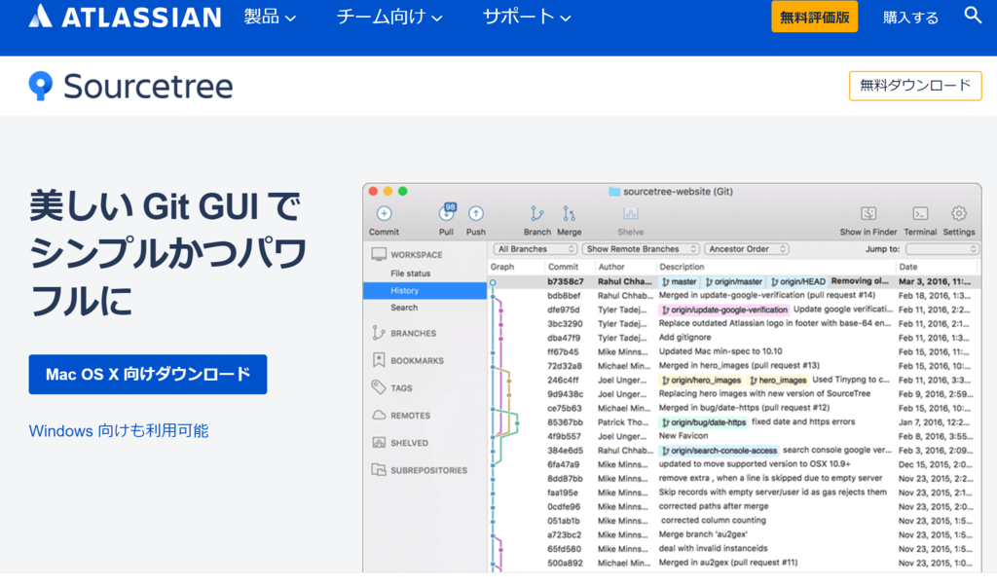The width and height of the screenshot is (997, 585).
Task: Open the 製品 dropdown menu
Action: (x=270, y=17)
